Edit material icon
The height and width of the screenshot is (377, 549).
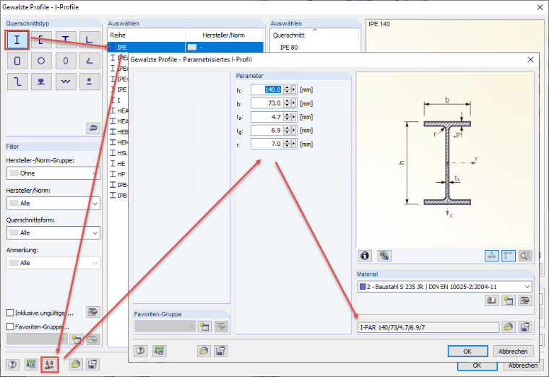(x=525, y=300)
